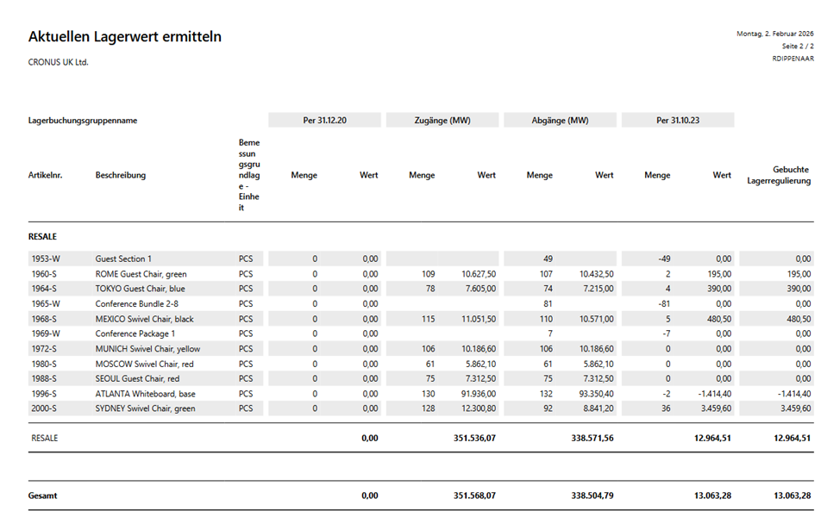Viewport: 821px width, 511px height.
Task: Click the Per 31.10.23 column group header
Action: (677, 121)
